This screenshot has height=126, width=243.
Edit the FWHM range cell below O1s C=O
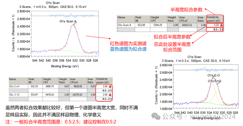(x=104, y=90)
